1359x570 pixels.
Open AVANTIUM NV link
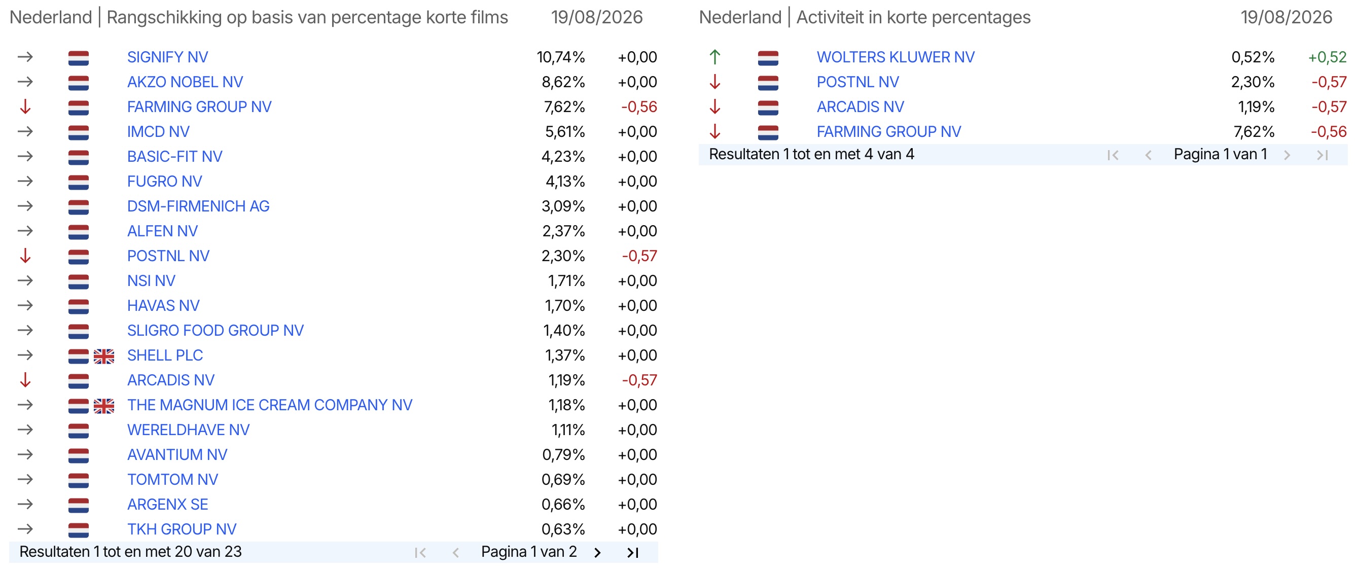pyautogui.click(x=177, y=454)
